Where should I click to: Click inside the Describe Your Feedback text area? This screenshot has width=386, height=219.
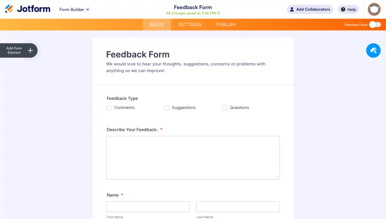[x=193, y=157]
